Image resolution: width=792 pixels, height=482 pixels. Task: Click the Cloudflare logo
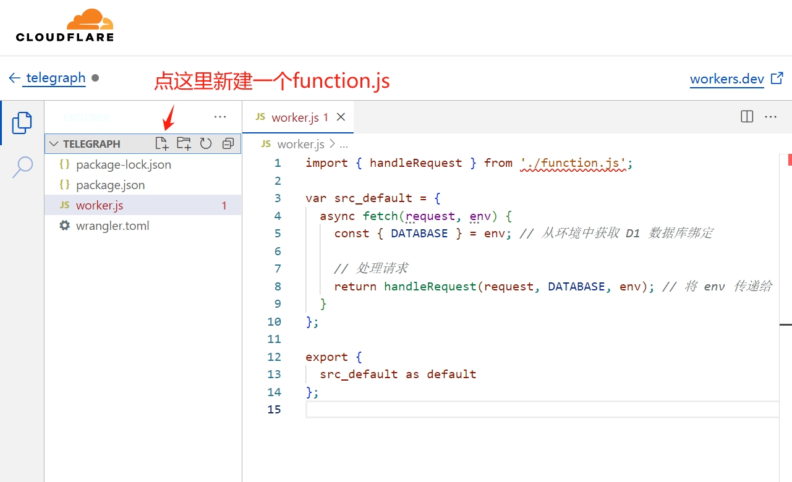tap(65, 25)
